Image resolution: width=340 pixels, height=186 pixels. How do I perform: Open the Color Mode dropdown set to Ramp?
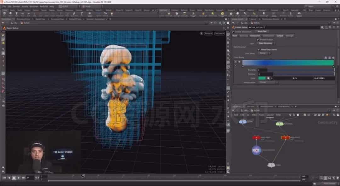click(264, 53)
